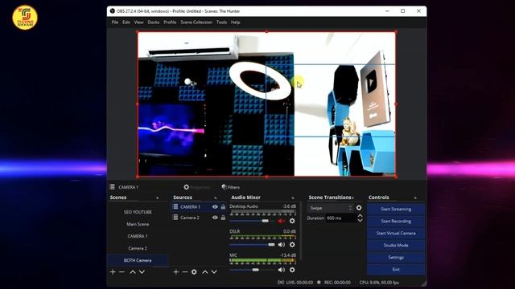Viewport: 515px width, 289px height.
Task: Select SEO YOUTUBE scene
Action: (138, 212)
